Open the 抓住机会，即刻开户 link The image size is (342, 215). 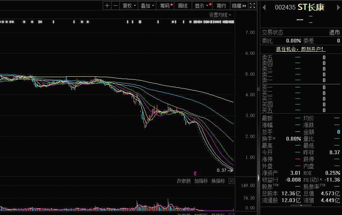pyautogui.click(x=301, y=49)
